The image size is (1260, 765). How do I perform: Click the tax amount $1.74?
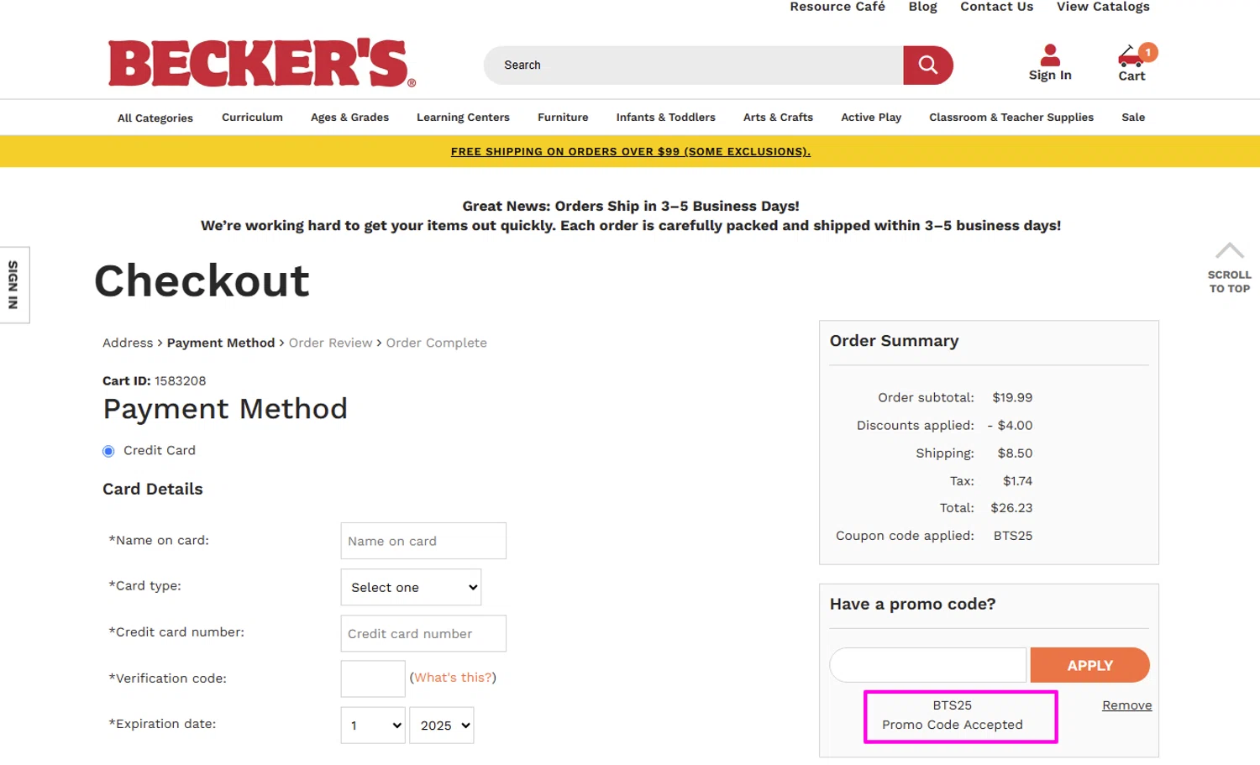pos(1017,480)
